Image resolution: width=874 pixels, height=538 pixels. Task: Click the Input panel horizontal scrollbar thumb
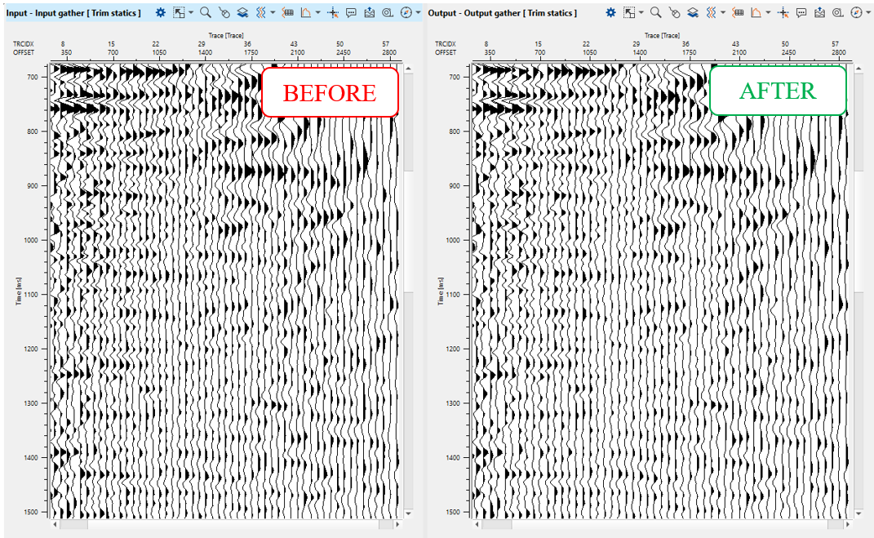pyautogui.click(x=72, y=524)
